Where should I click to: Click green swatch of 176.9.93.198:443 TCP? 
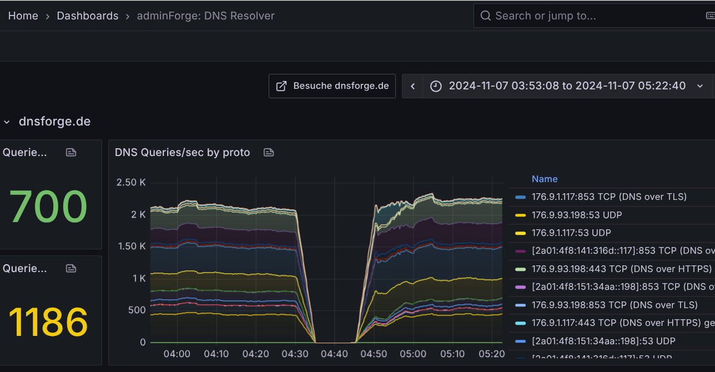[520, 269]
